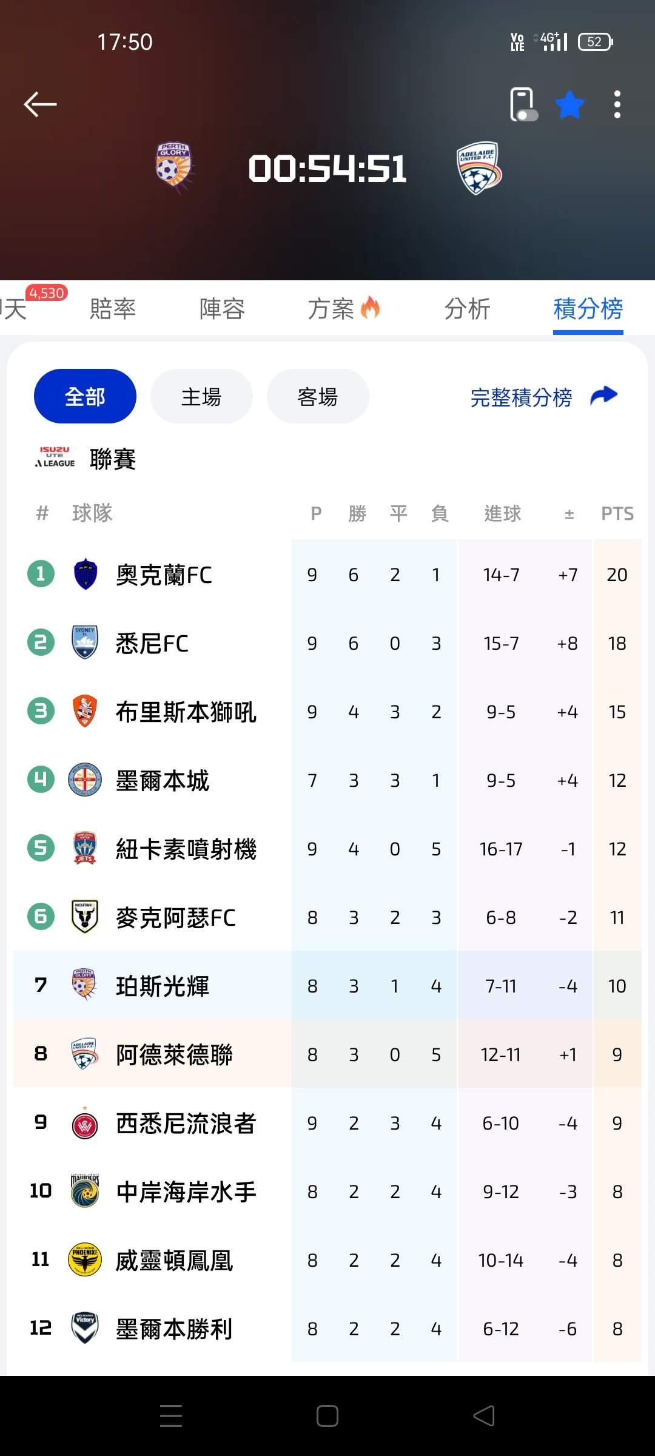This screenshot has width=655, height=1456.
Task: Select the 全部 standings filter
Action: [85, 397]
